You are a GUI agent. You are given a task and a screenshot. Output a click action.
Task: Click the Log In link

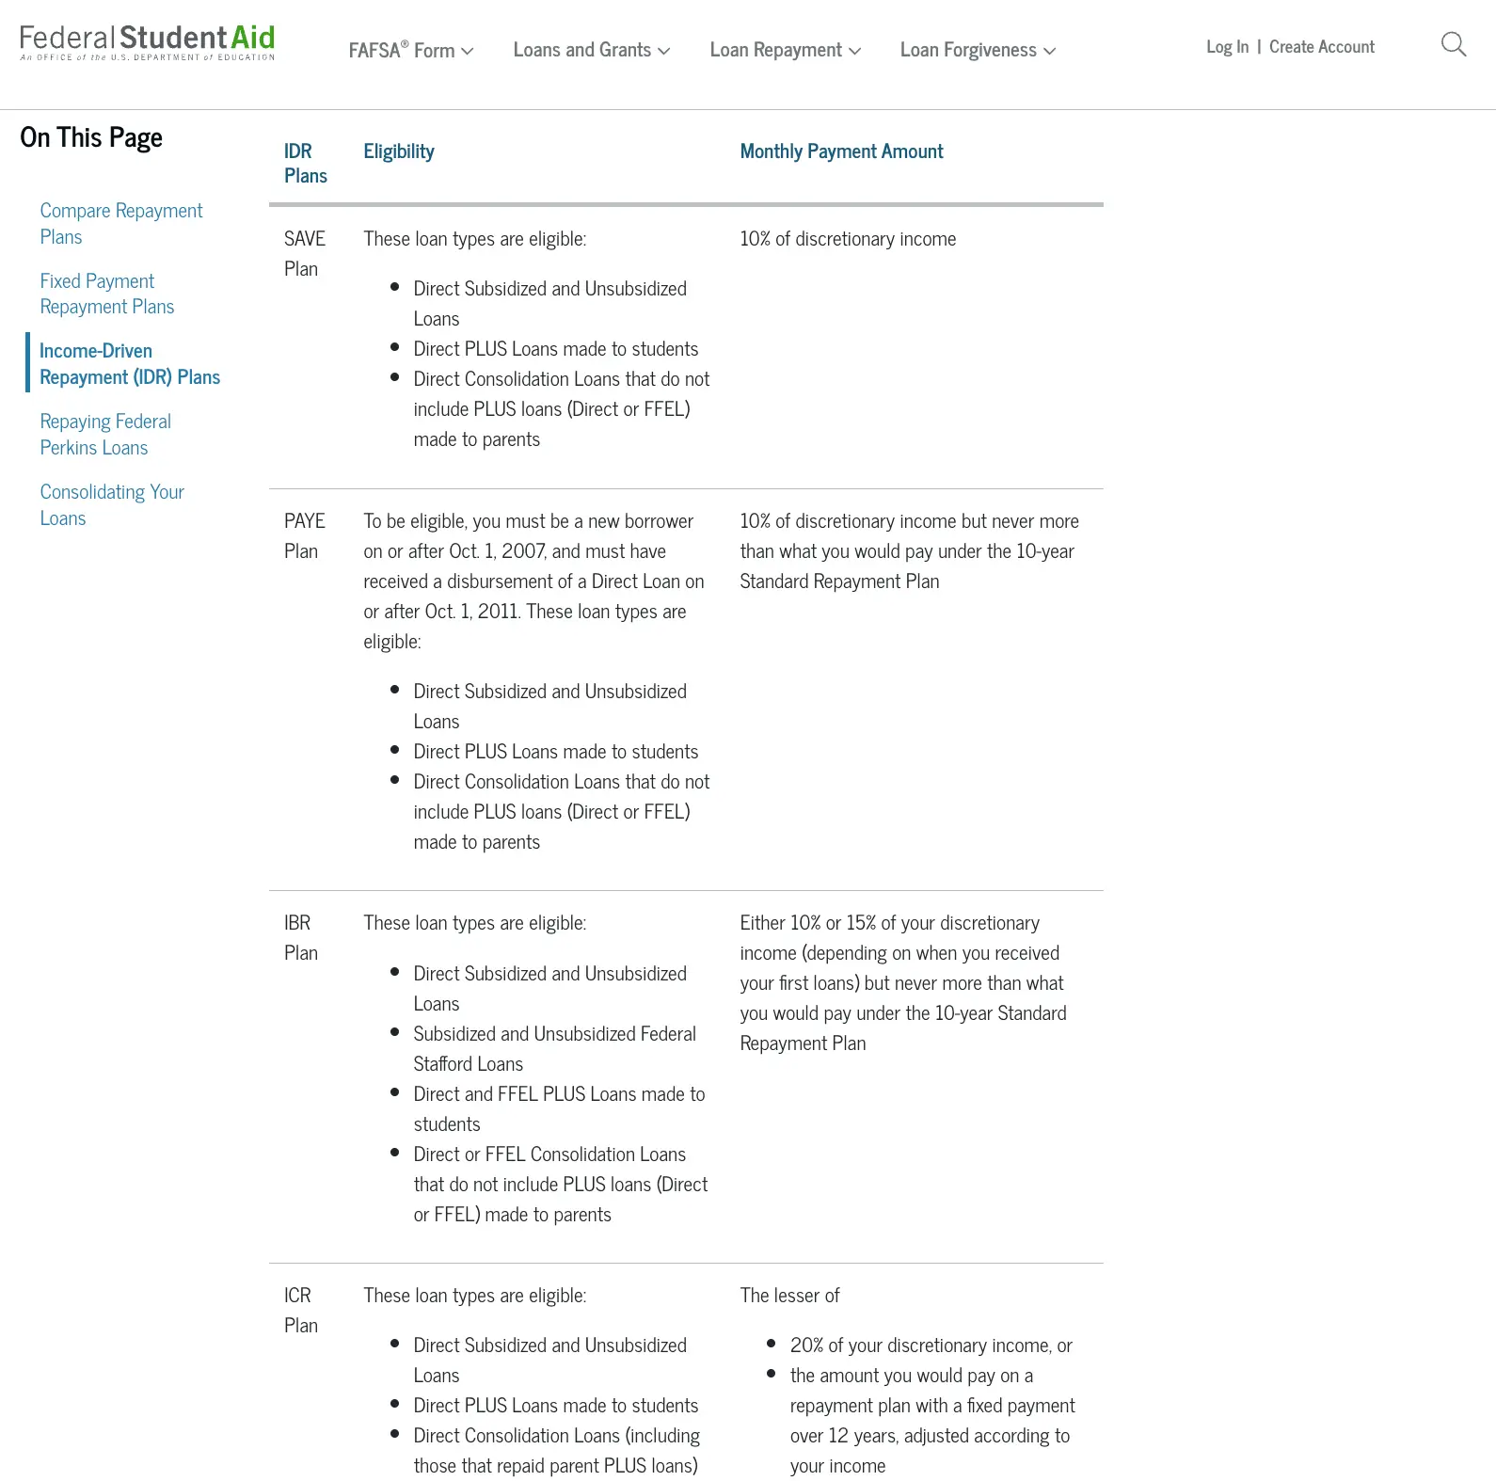[x=1226, y=45]
